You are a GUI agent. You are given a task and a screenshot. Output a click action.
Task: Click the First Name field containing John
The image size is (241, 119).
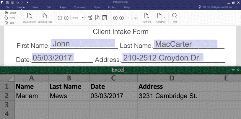click(x=83, y=43)
